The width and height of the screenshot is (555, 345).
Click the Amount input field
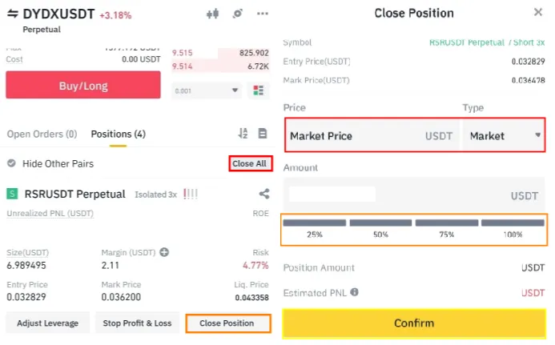[414, 195]
